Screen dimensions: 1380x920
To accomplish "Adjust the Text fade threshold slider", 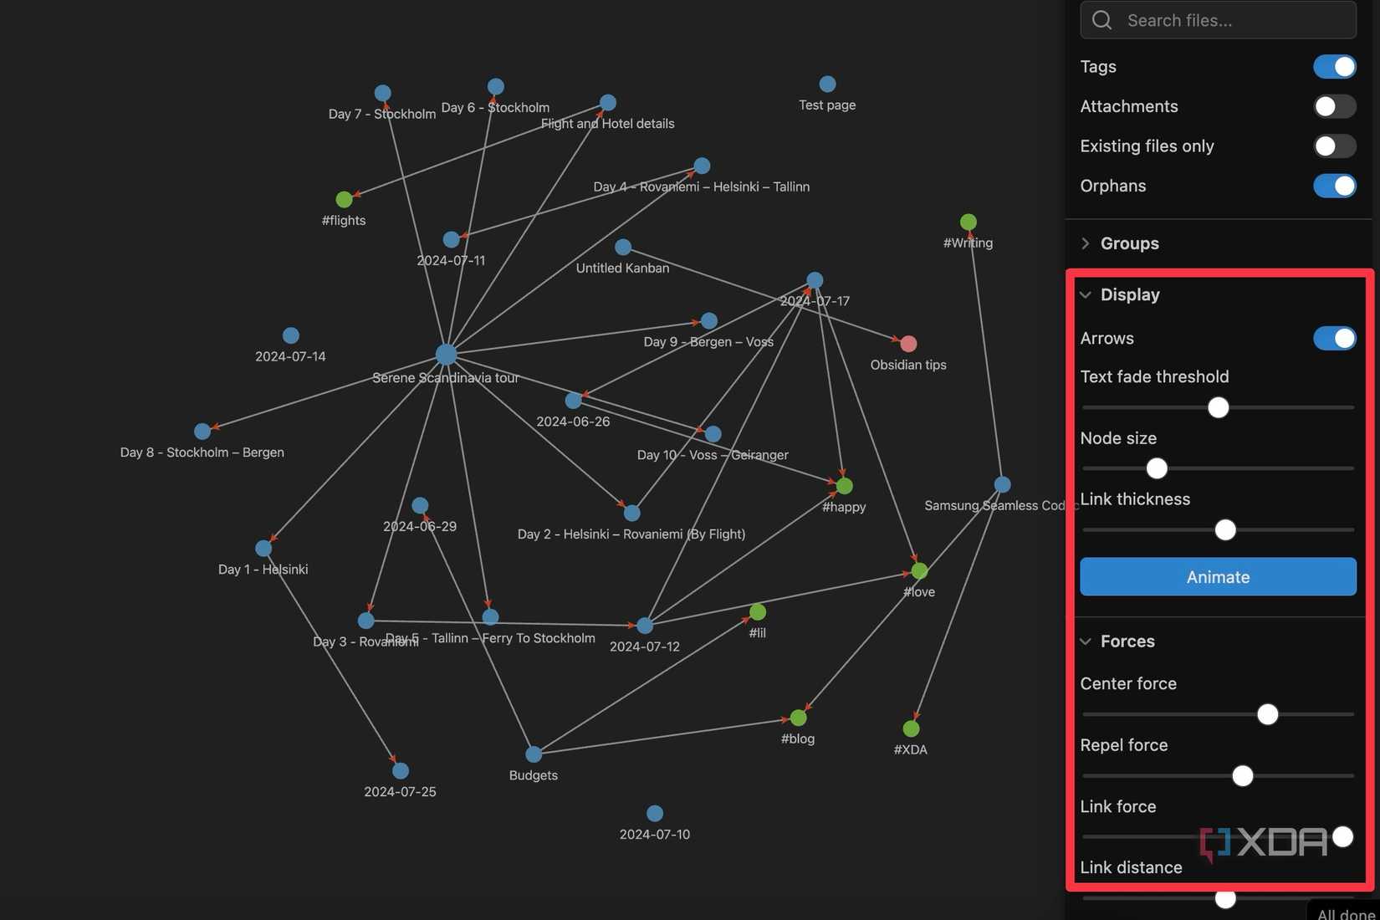I will click(x=1218, y=407).
